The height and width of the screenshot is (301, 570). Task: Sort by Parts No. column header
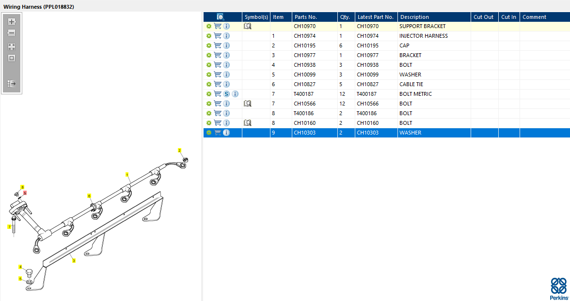click(x=315, y=17)
